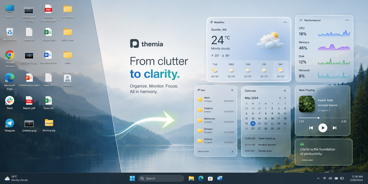Open Outlook from taskbar

click(x=220, y=178)
